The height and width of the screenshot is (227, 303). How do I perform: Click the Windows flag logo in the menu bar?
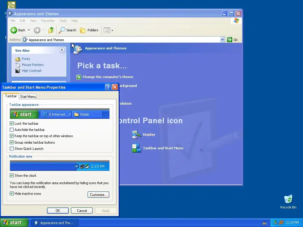[236, 21]
